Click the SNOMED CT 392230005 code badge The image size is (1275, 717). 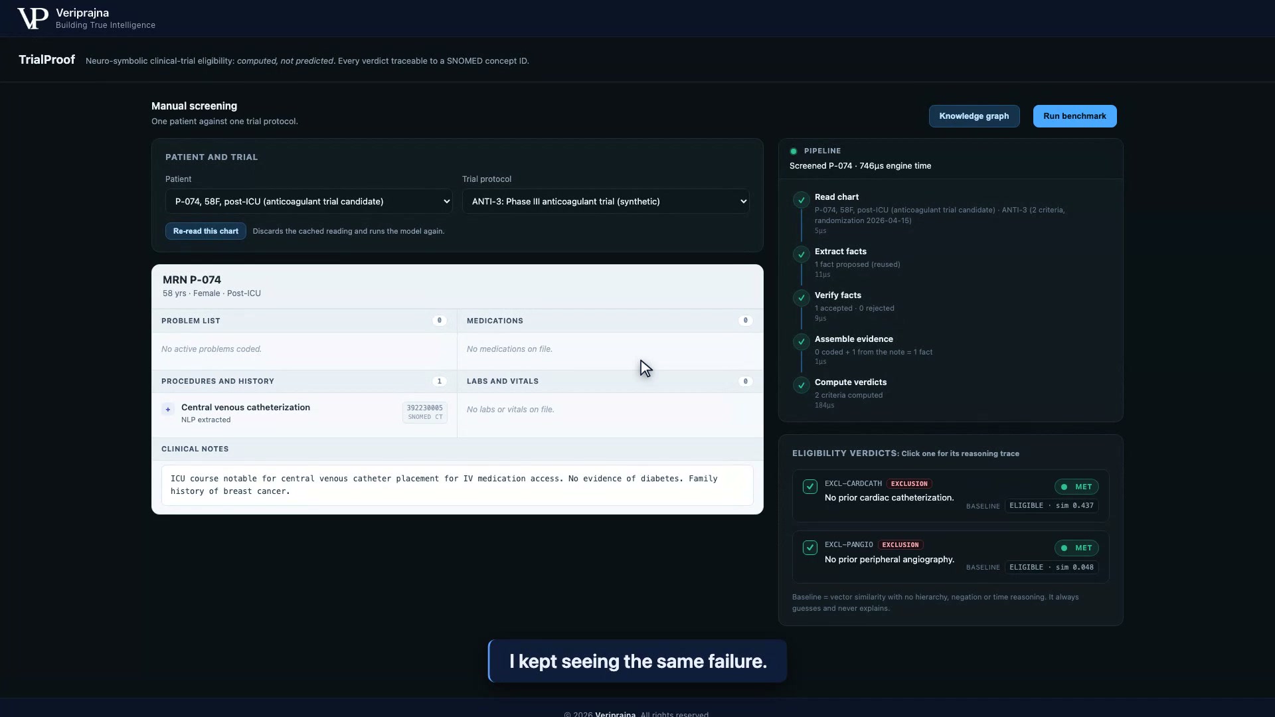(x=425, y=412)
